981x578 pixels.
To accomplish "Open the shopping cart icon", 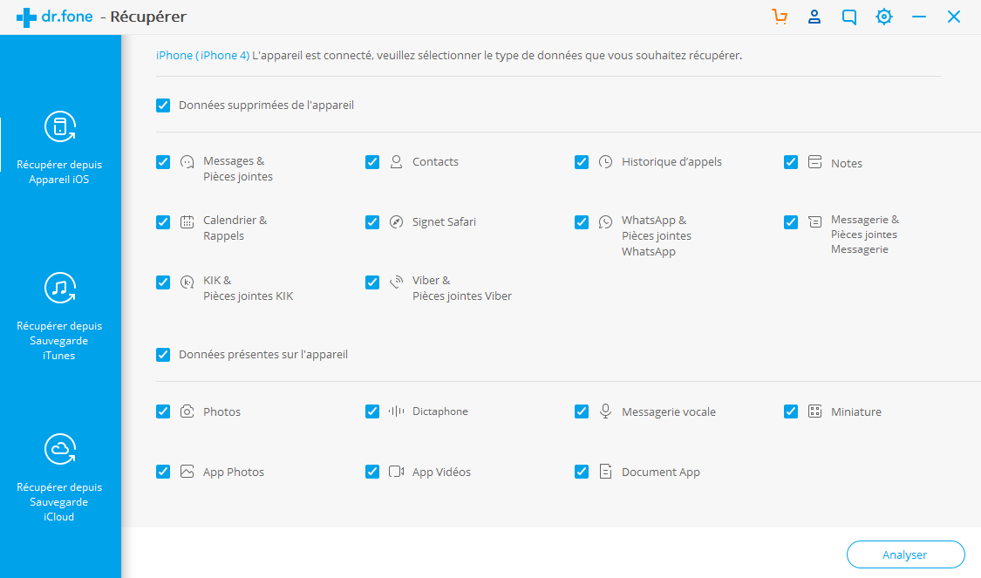I will [779, 17].
